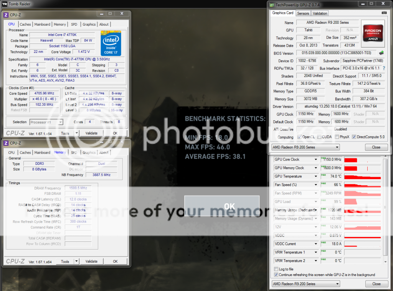Image resolution: width=393 pixels, height=291 pixels.
Task: Uncheck Continue refreshing in background option
Action: pos(276,275)
